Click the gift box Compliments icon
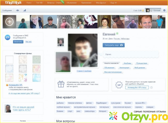This screenshot has height=123, width=168. click(61, 84)
